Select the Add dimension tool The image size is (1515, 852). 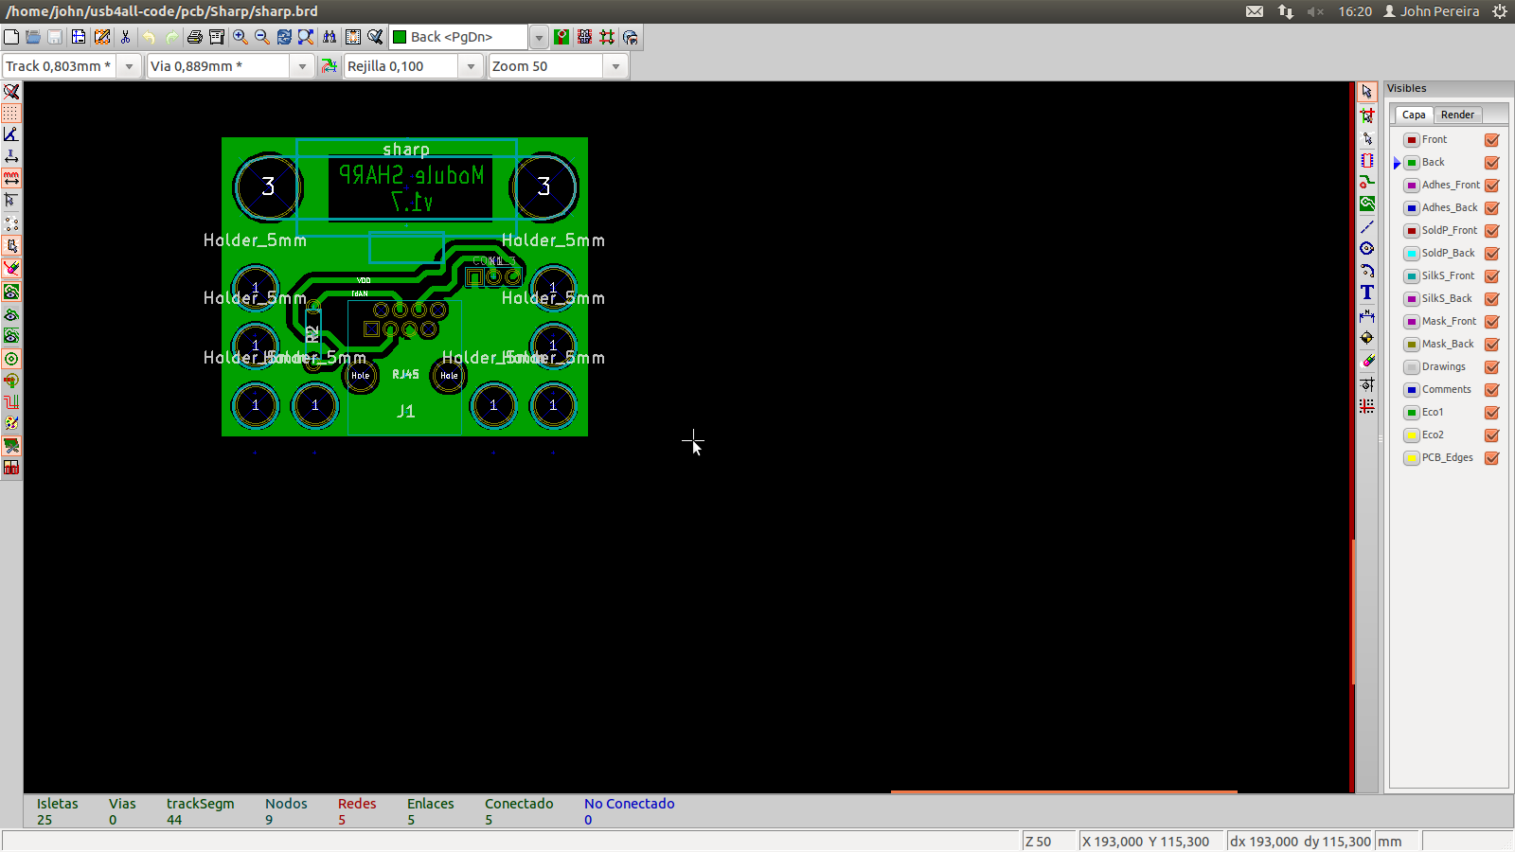point(1367,315)
